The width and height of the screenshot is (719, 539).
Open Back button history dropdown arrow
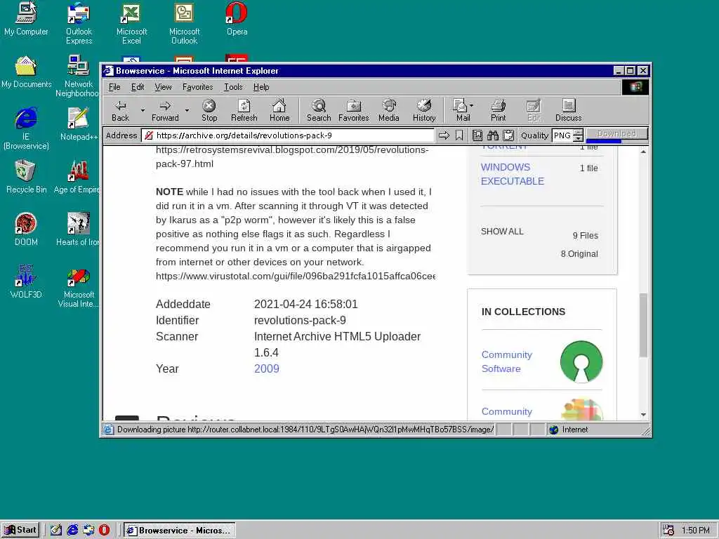pyautogui.click(x=143, y=110)
